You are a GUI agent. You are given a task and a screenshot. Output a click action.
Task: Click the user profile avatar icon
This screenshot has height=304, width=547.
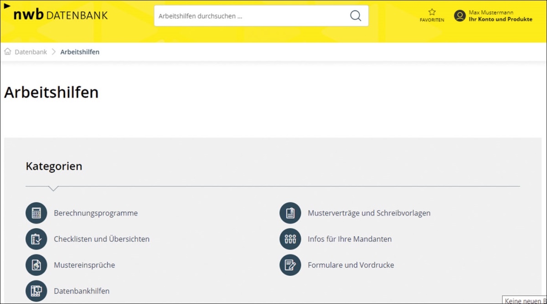(x=459, y=16)
